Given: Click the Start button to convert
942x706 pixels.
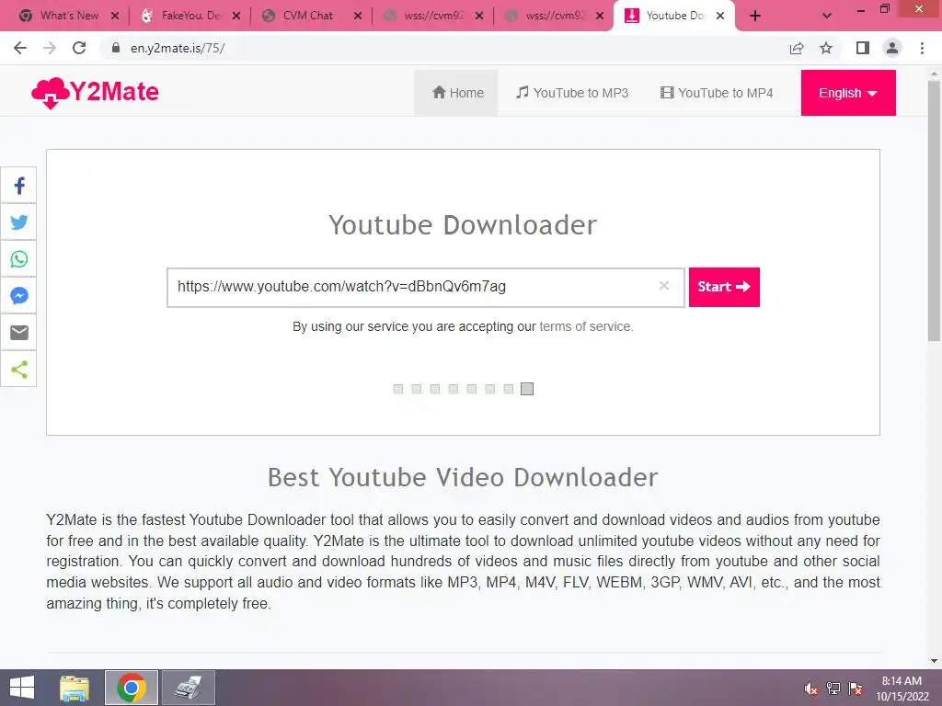Looking at the screenshot, I should pyautogui.click(x=724, y=287).
